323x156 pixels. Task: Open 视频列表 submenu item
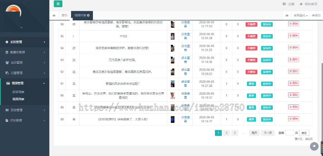point(18,99)
